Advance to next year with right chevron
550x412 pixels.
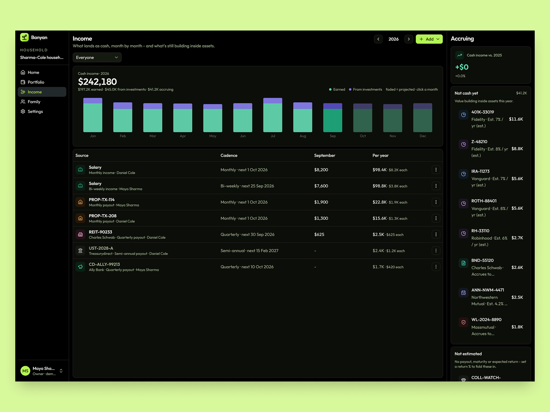coord(409,39)
